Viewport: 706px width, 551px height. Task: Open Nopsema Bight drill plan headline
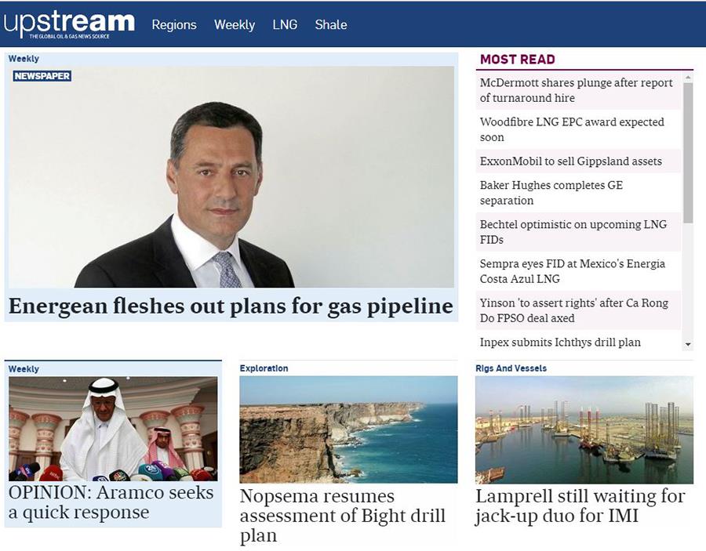pyautogui.click(x=342, y=516)
